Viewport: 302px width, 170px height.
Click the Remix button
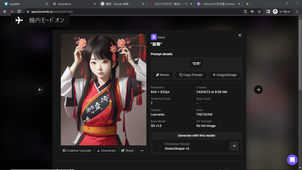pos(163,75)
